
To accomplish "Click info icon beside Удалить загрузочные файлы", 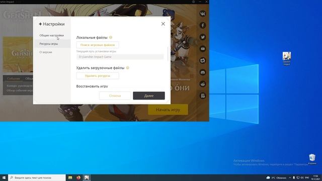I will point(127,68).
